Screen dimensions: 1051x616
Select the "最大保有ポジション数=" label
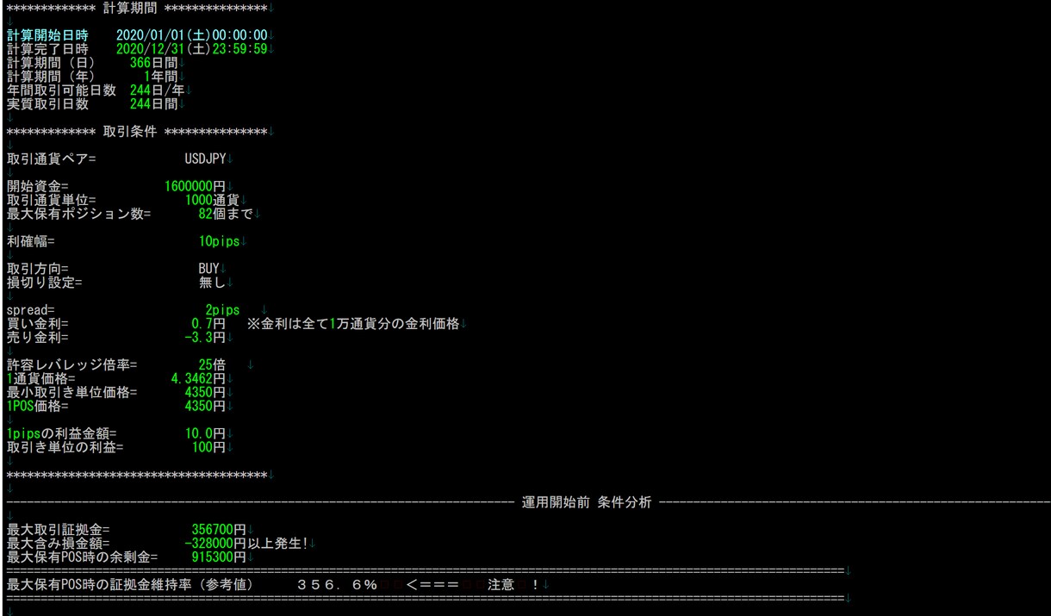(78, 215)
